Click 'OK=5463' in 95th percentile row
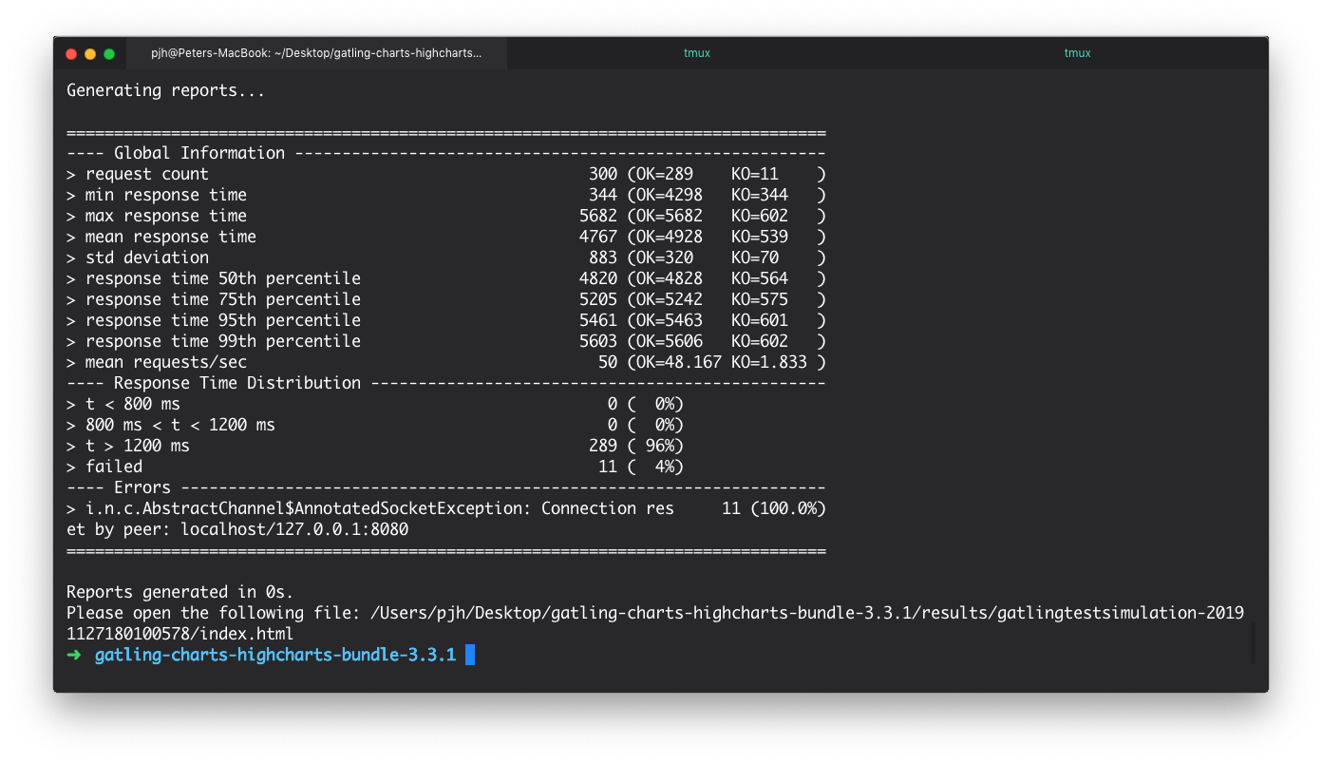 tap(670, 320)
